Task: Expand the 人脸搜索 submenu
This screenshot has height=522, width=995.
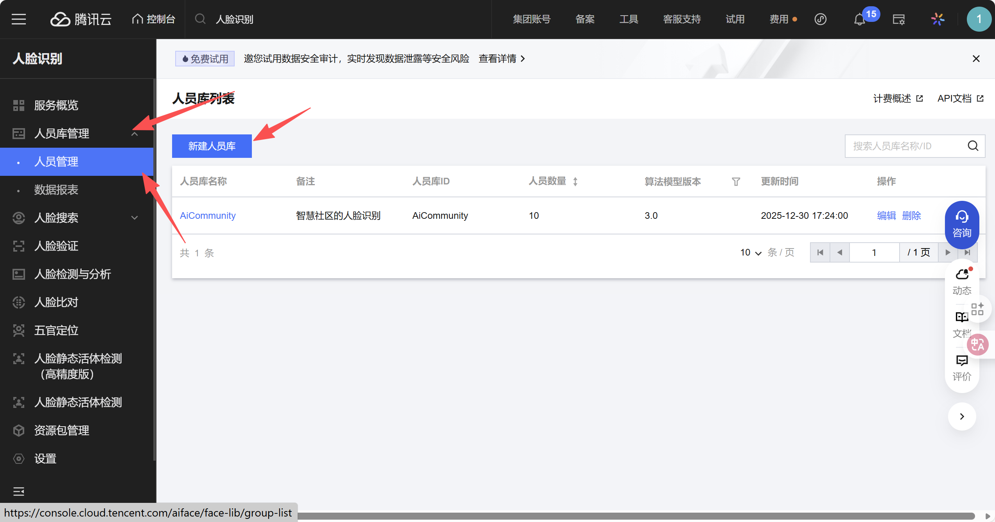Action: click(135, 218)
